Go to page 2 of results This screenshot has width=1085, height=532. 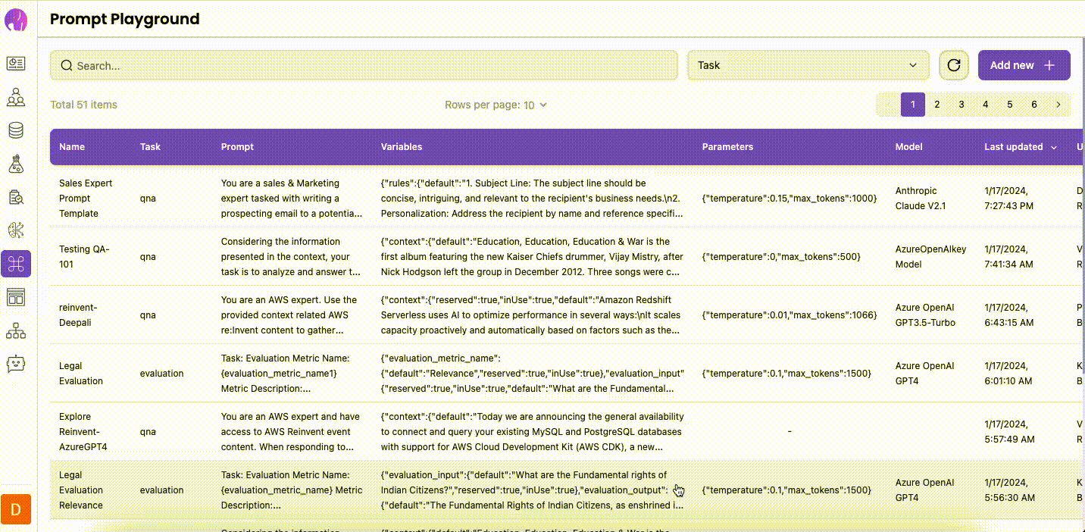(937, 105)
